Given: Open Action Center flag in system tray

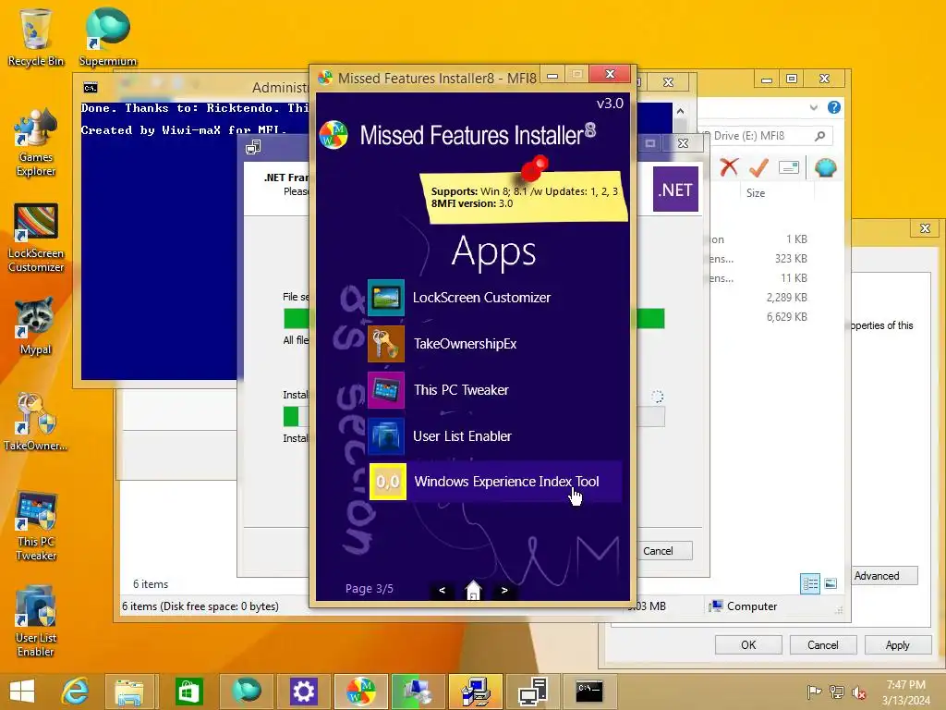Looking at the screenshot, I should 814,692.
